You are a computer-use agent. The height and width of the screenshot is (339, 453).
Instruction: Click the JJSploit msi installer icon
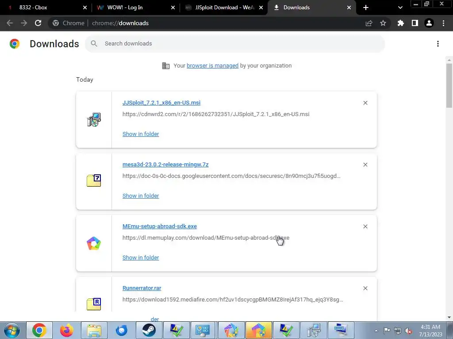coord(94,120)
